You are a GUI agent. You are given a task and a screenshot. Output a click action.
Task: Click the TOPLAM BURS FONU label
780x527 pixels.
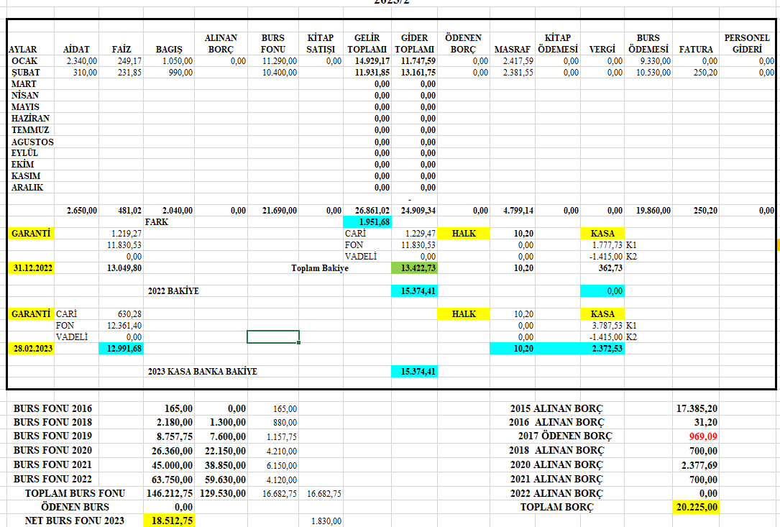(x=75, y=493)
